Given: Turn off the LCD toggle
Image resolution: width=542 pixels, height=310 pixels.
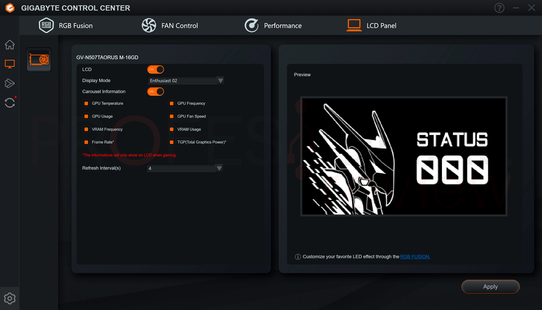Looking at the screenshot, I should pos(156,69).
